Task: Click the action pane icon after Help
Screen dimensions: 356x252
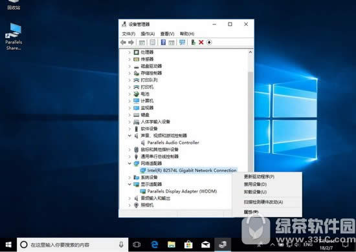Action: pyautogui.click(x=172, y=42)
